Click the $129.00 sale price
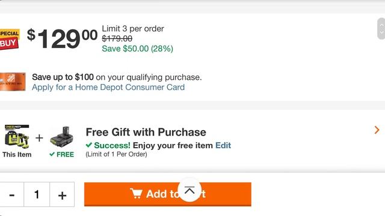The width and height of the screenshot is (385, 216). pyautogui.click(x=62, y=38)
